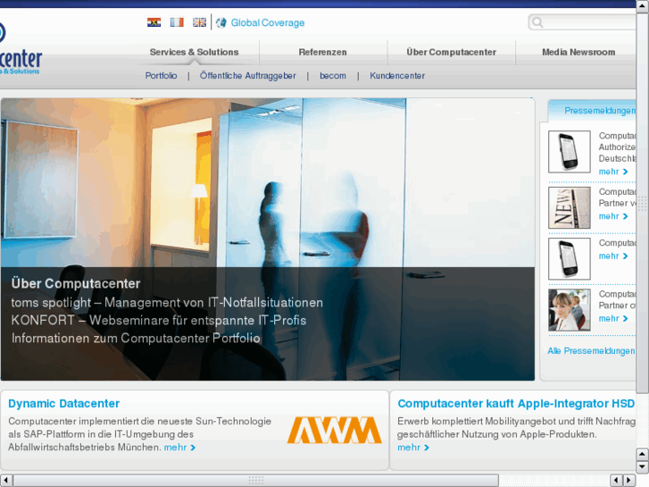Open Computacenter kauft Apple-Integrator HSD headline
Viewport: 649px width, 487px height.
(516, 404)
